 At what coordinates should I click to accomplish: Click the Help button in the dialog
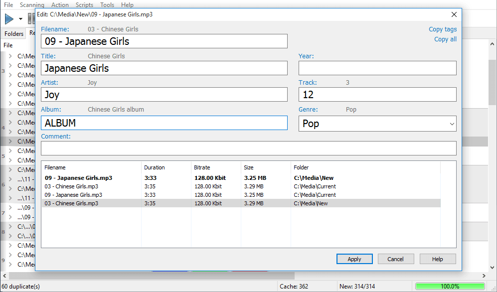coord(437,259)
